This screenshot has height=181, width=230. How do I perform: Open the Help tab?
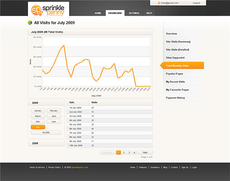(149, 13)
